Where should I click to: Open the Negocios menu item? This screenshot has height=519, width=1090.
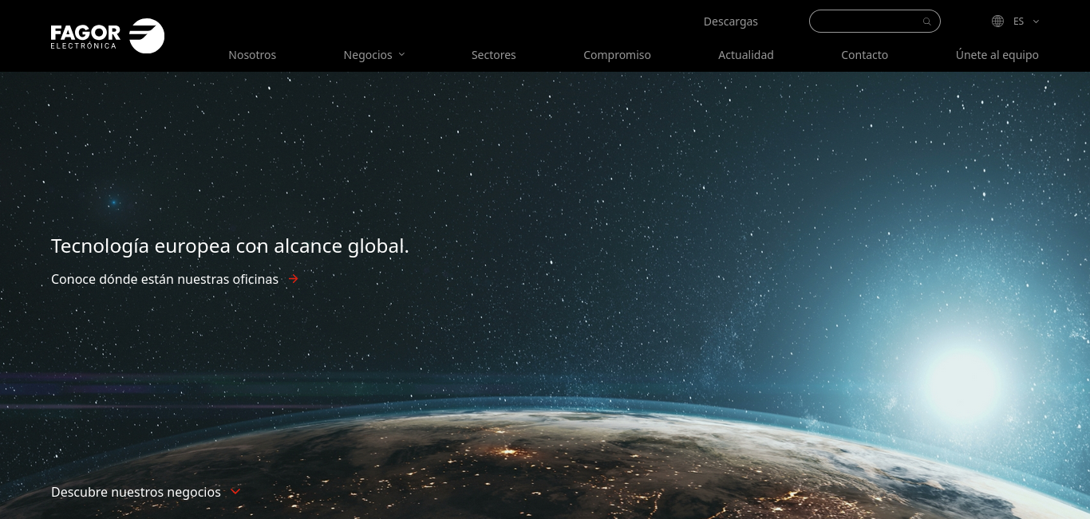[x=368, y=55]
